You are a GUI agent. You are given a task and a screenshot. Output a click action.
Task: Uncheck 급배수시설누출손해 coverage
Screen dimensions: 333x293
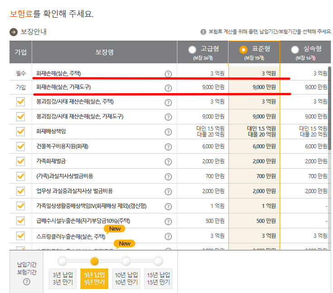coord(21,221)
